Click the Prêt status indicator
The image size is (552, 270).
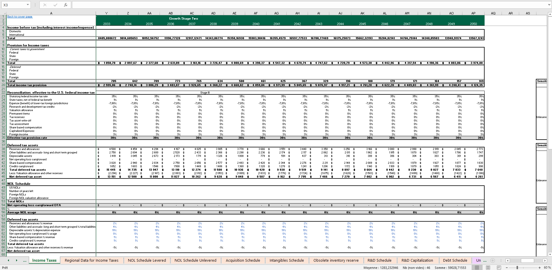5,268
